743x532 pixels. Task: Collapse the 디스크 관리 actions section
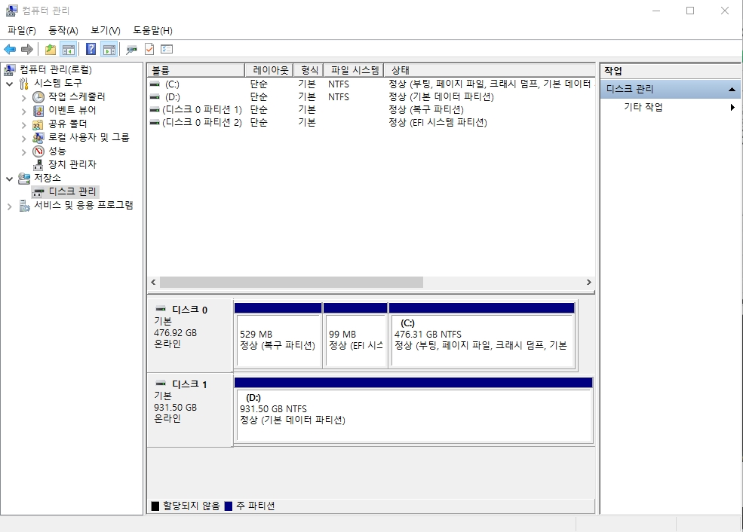click(732, 89)
